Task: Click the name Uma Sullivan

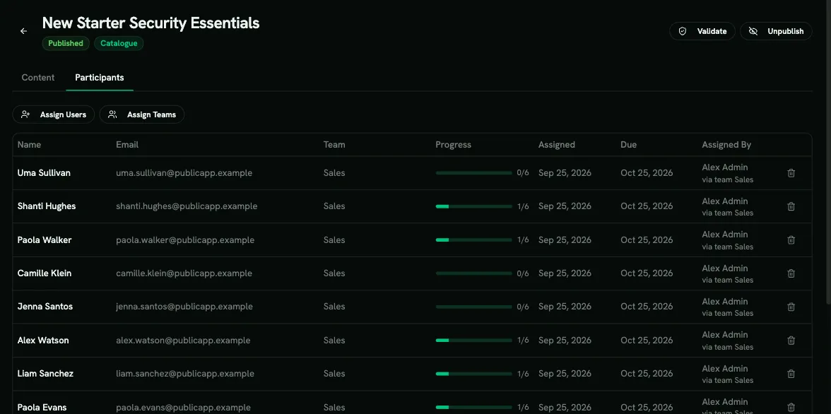Action: tap(44, 173)
